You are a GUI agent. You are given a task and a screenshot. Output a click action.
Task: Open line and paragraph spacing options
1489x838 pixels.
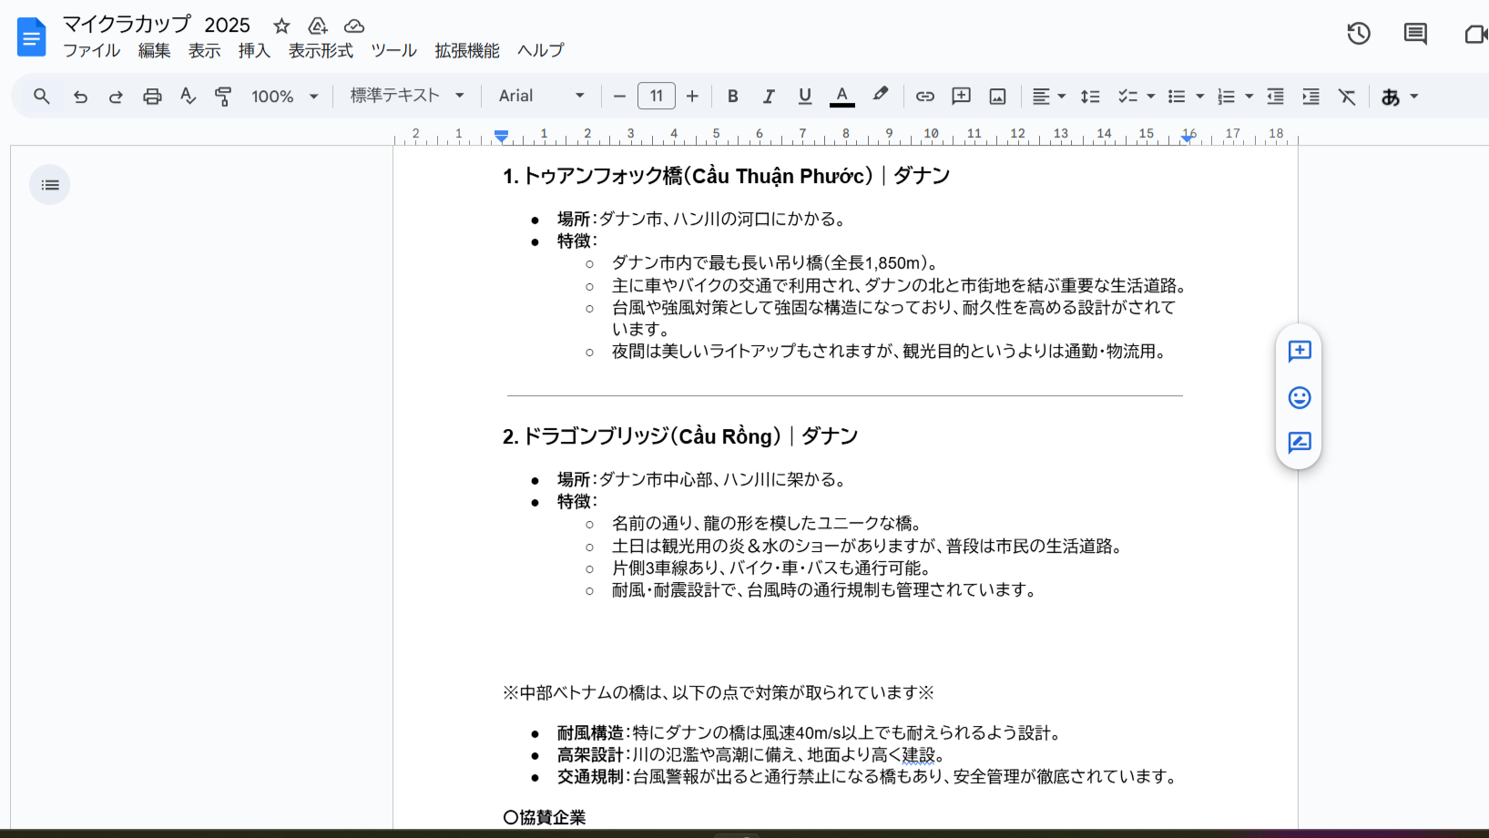pyautogui.click(x=1090, y=96)
